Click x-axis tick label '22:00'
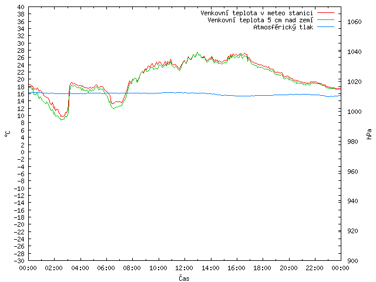This screenshot has height=282, width=376. (x=315, y=268)
